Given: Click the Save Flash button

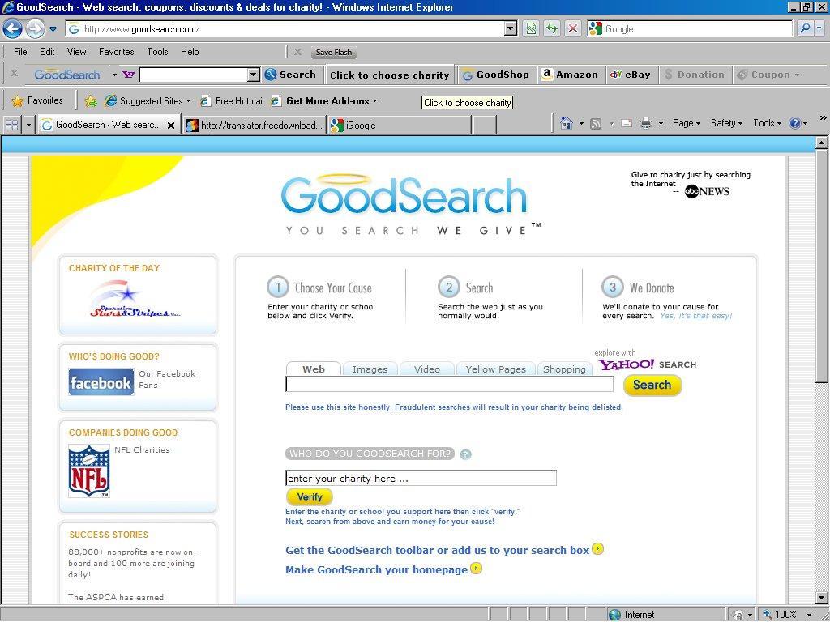Looking at the screenshot, I should [x=333, y=53].
